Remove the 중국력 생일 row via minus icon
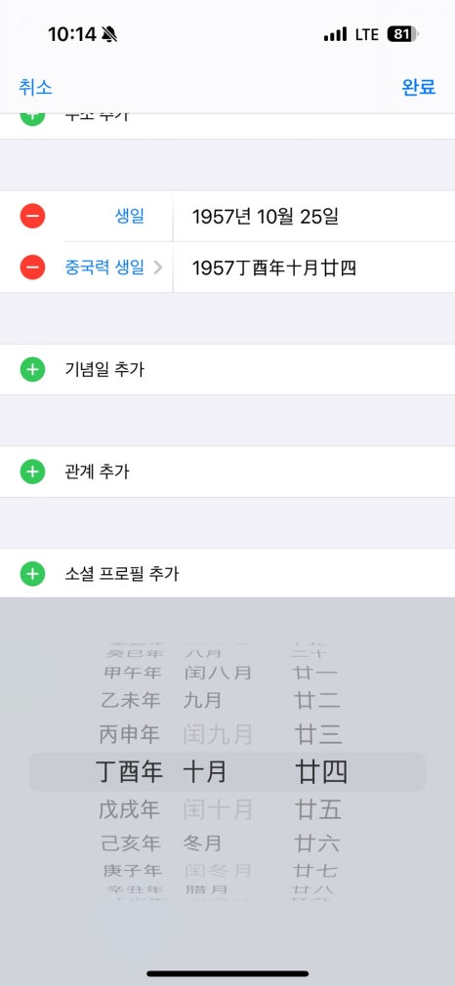 click(33, 267)
